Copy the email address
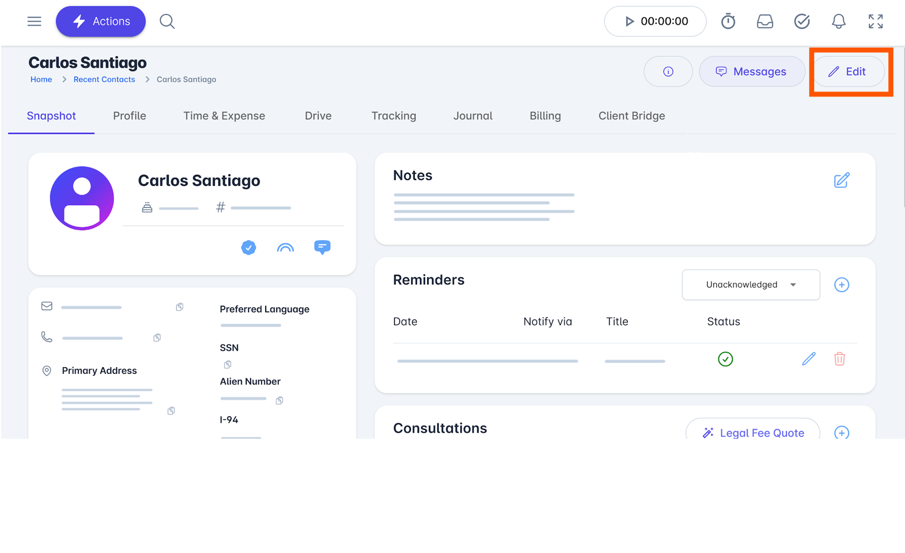The image size is (905, 553). click(x=180, y=307)
